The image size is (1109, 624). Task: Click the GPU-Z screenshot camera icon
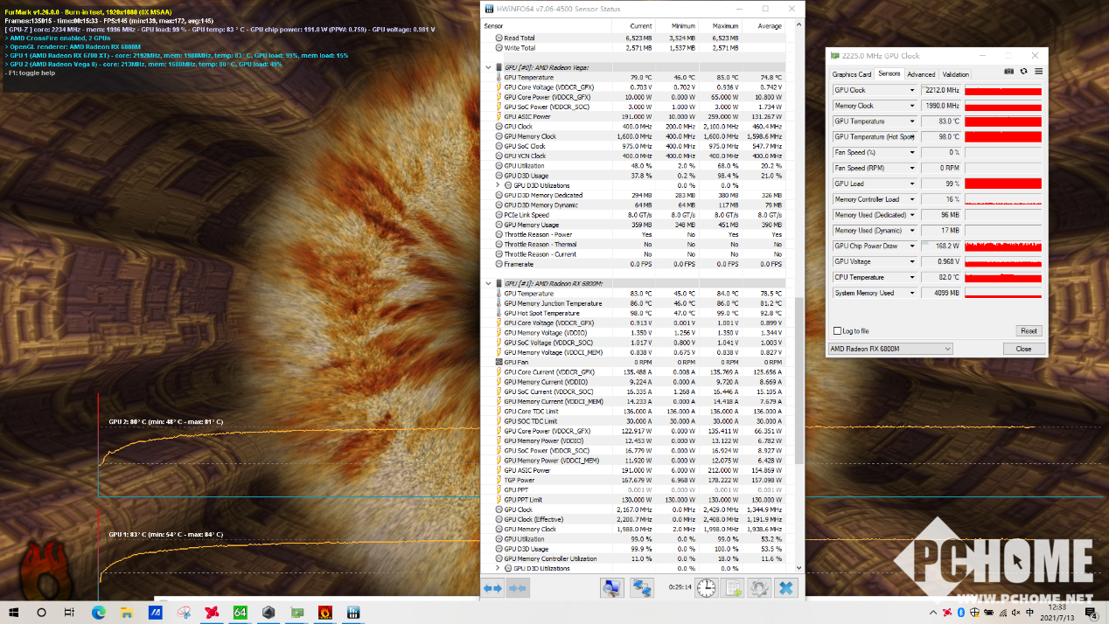pos(1008,71)
